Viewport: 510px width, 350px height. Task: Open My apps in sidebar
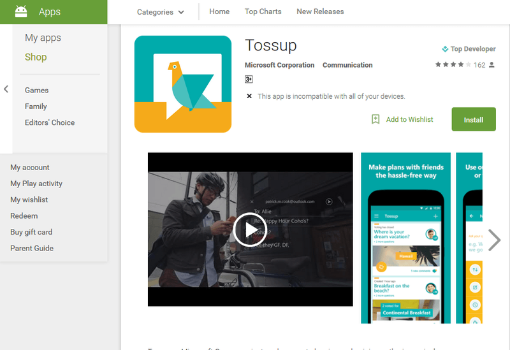43,38
